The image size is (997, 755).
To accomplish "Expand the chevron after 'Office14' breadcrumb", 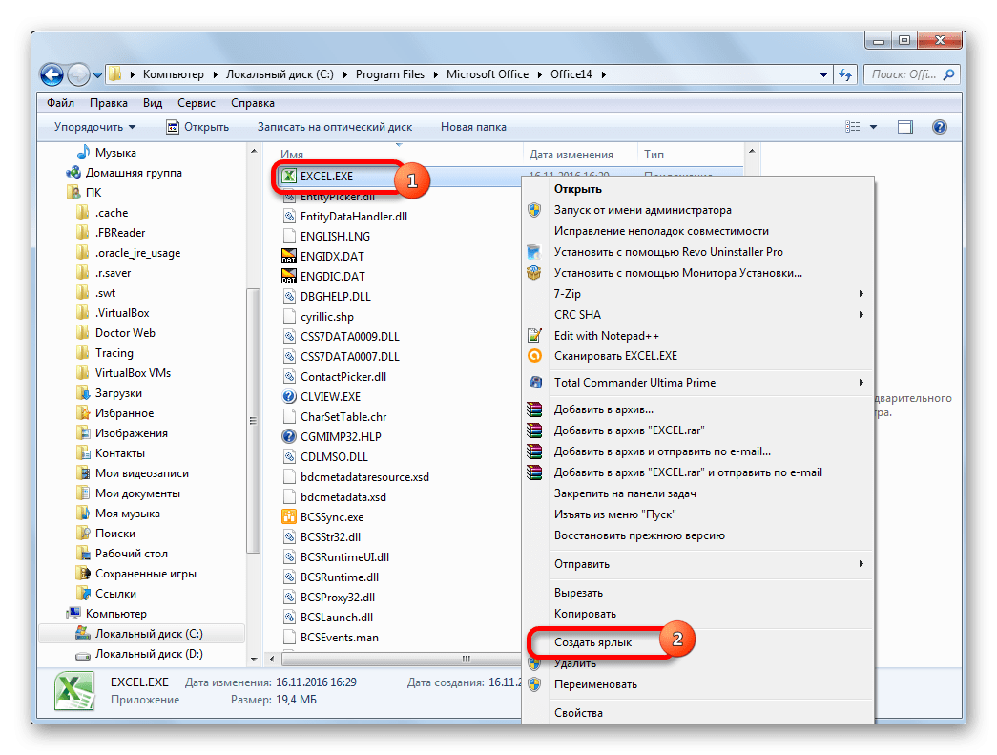I will coord(603,74).
